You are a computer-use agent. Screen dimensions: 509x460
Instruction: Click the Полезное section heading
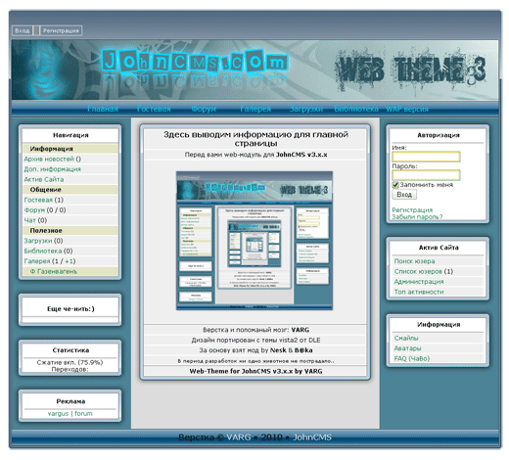[x=46, y=230]
